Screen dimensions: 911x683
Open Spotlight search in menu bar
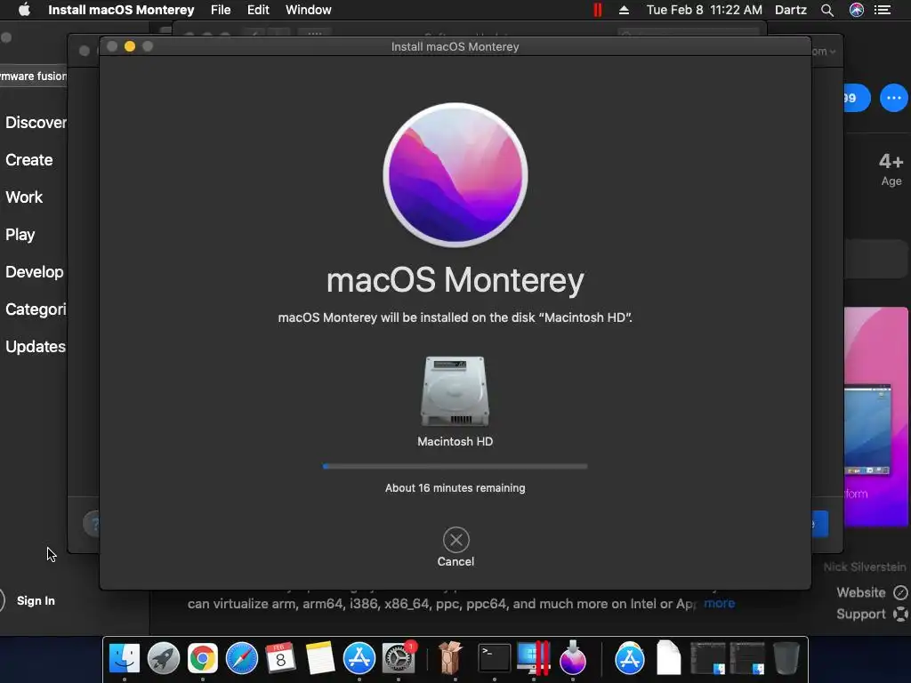(x=827, y=10)
